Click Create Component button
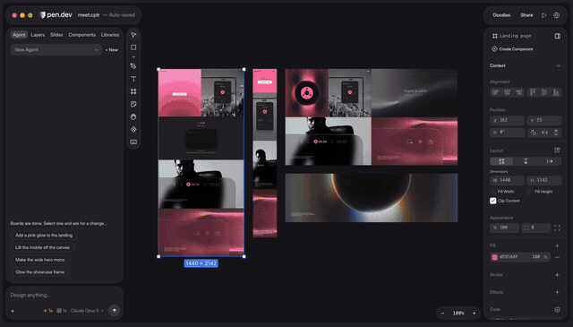The width and height of the screenshot is (573, 327). pos(512,49)
